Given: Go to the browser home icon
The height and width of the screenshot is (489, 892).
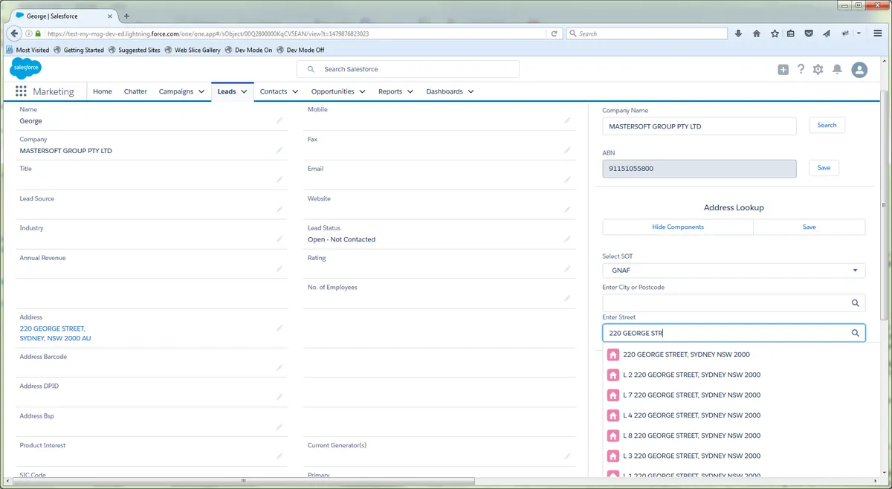Looking at the screenshot, I should coord(757,33).
